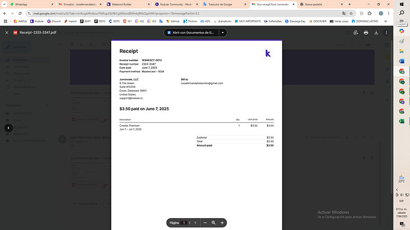The height and width of the screenshot is (230, 410).
Task: Open the tab search dropdown
Action: coord(4,4)
